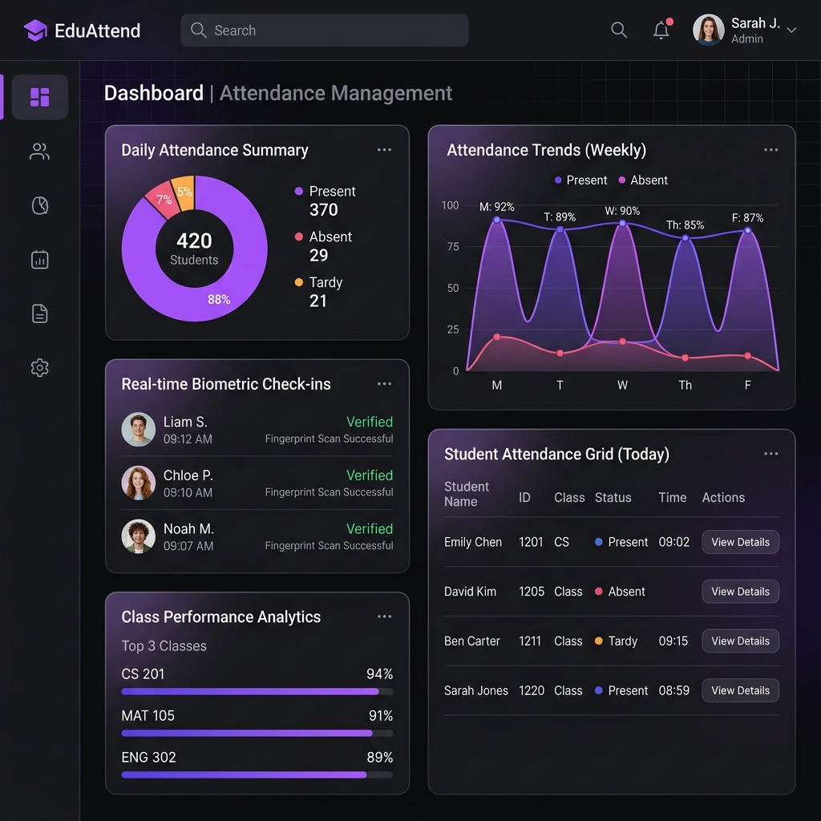The height and width of the screenshot is (821, 821).
Task: Open Daily Attendance Summary three-dot menu
Action: point(384,150)
